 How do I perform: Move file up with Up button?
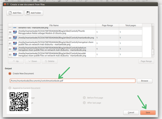click(x=16, y=61)
